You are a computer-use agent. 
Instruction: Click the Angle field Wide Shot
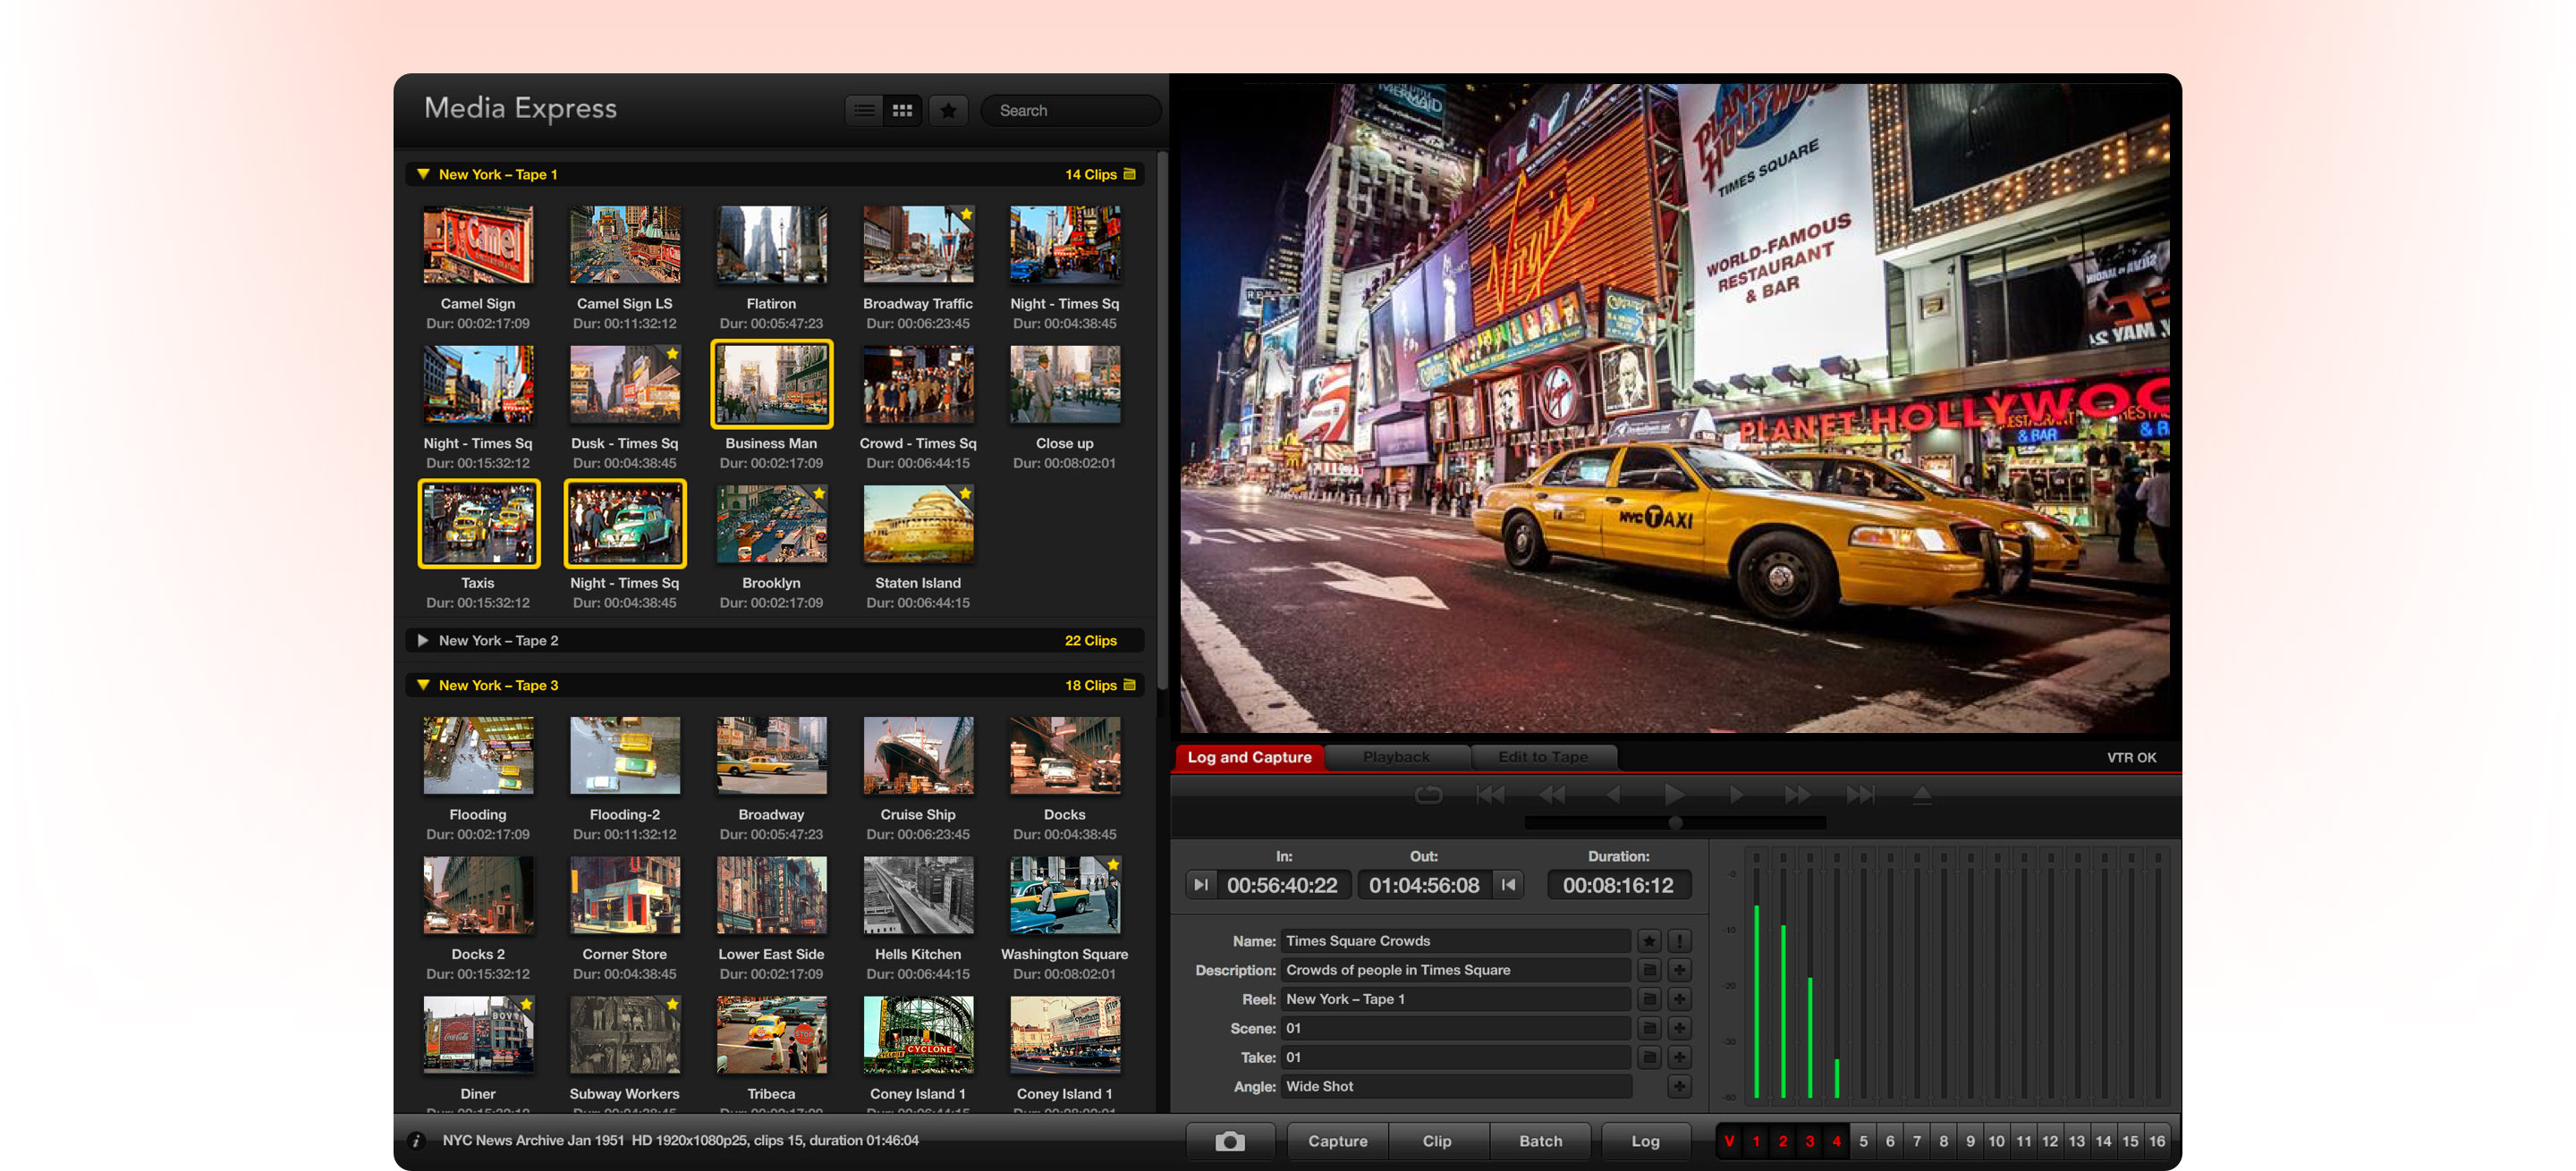click(x=1455, y=1086)
